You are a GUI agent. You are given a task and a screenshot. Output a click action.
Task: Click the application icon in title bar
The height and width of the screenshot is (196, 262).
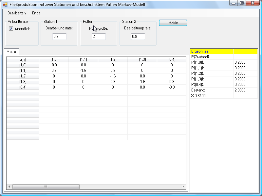click(5, 4)
